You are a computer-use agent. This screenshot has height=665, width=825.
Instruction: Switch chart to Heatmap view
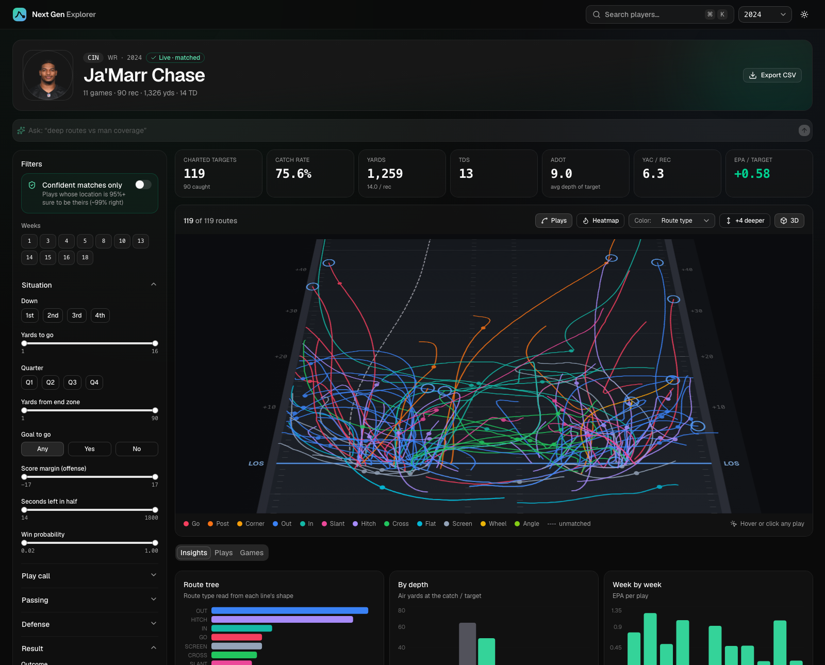[x=601, y=221]
